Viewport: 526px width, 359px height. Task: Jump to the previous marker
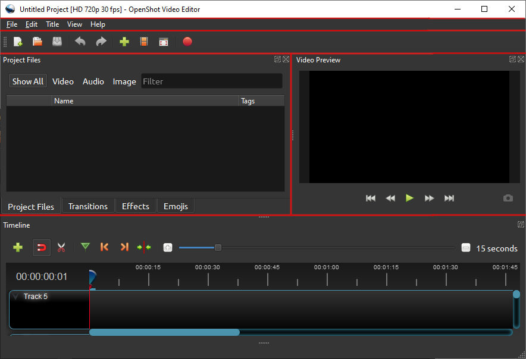pos(104,247)
